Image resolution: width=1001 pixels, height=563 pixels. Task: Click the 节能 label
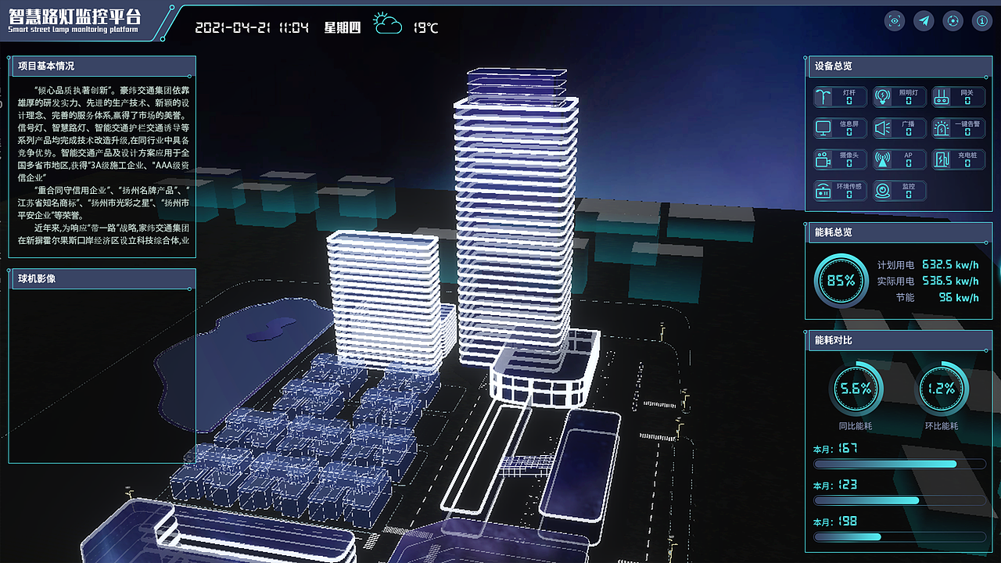tap(905, 297)
